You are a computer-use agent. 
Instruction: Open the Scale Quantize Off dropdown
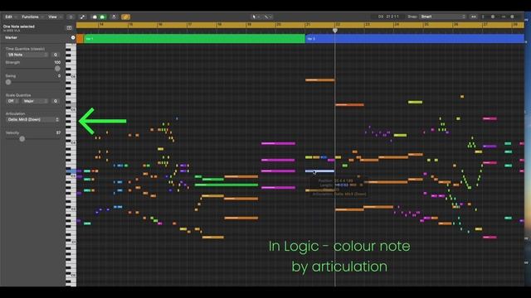pyautogui.click(x=12, y=101)
